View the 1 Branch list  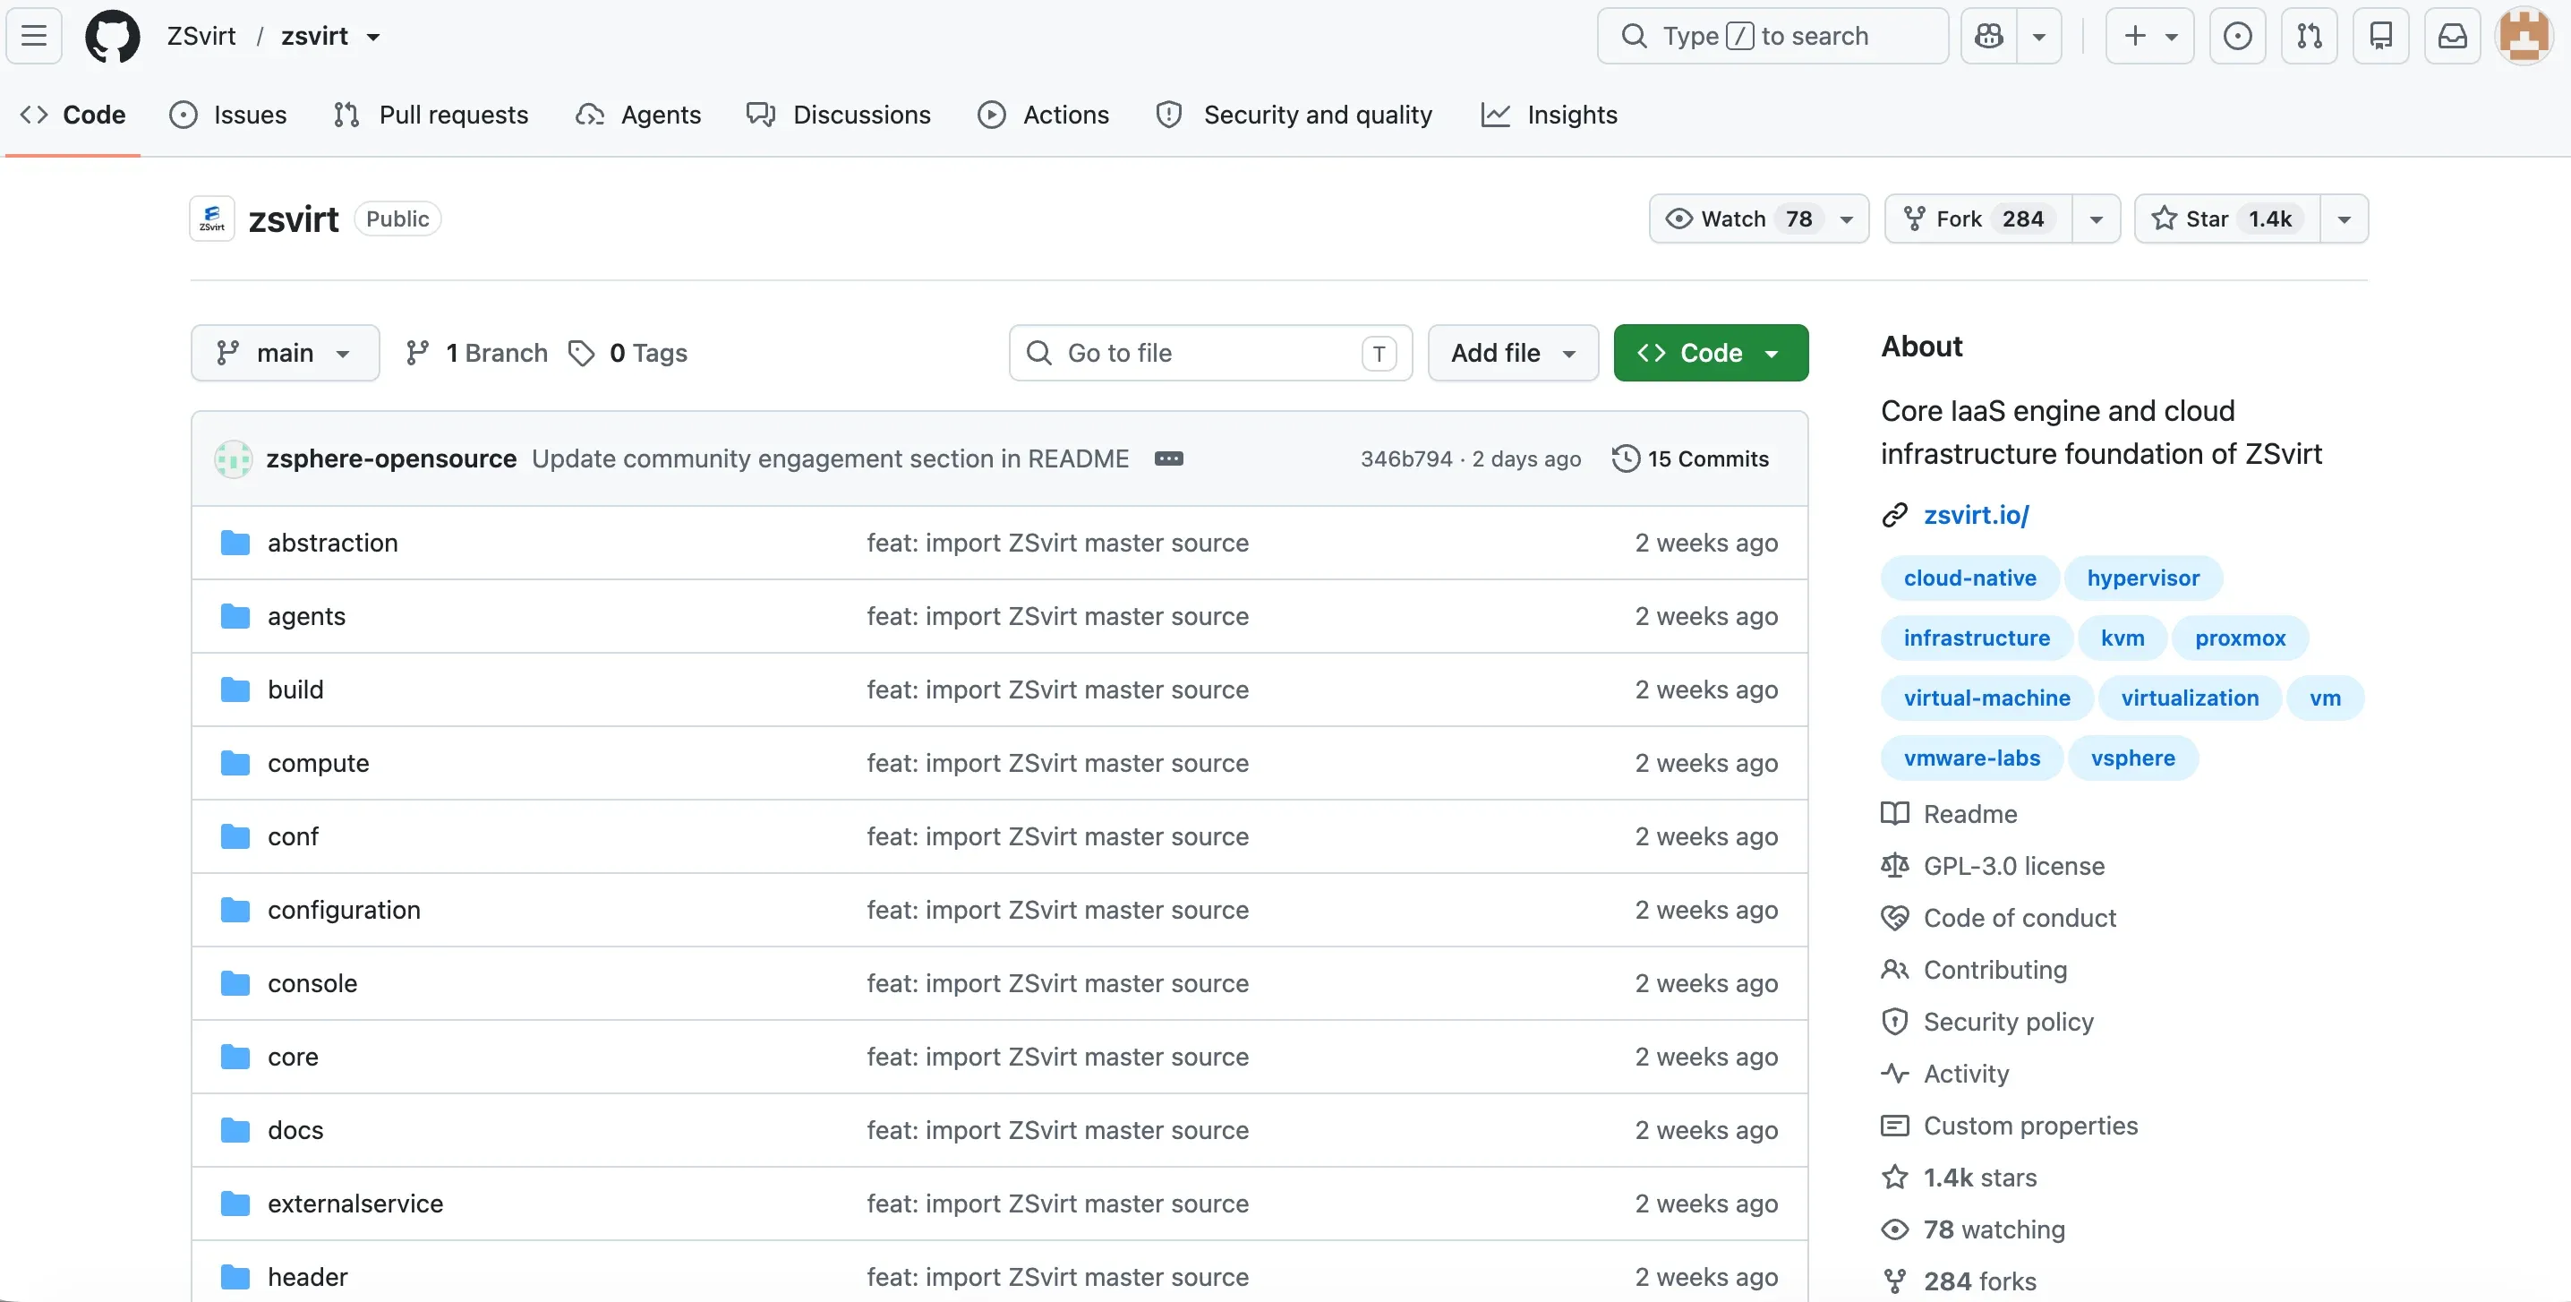[x=477, y=354]
